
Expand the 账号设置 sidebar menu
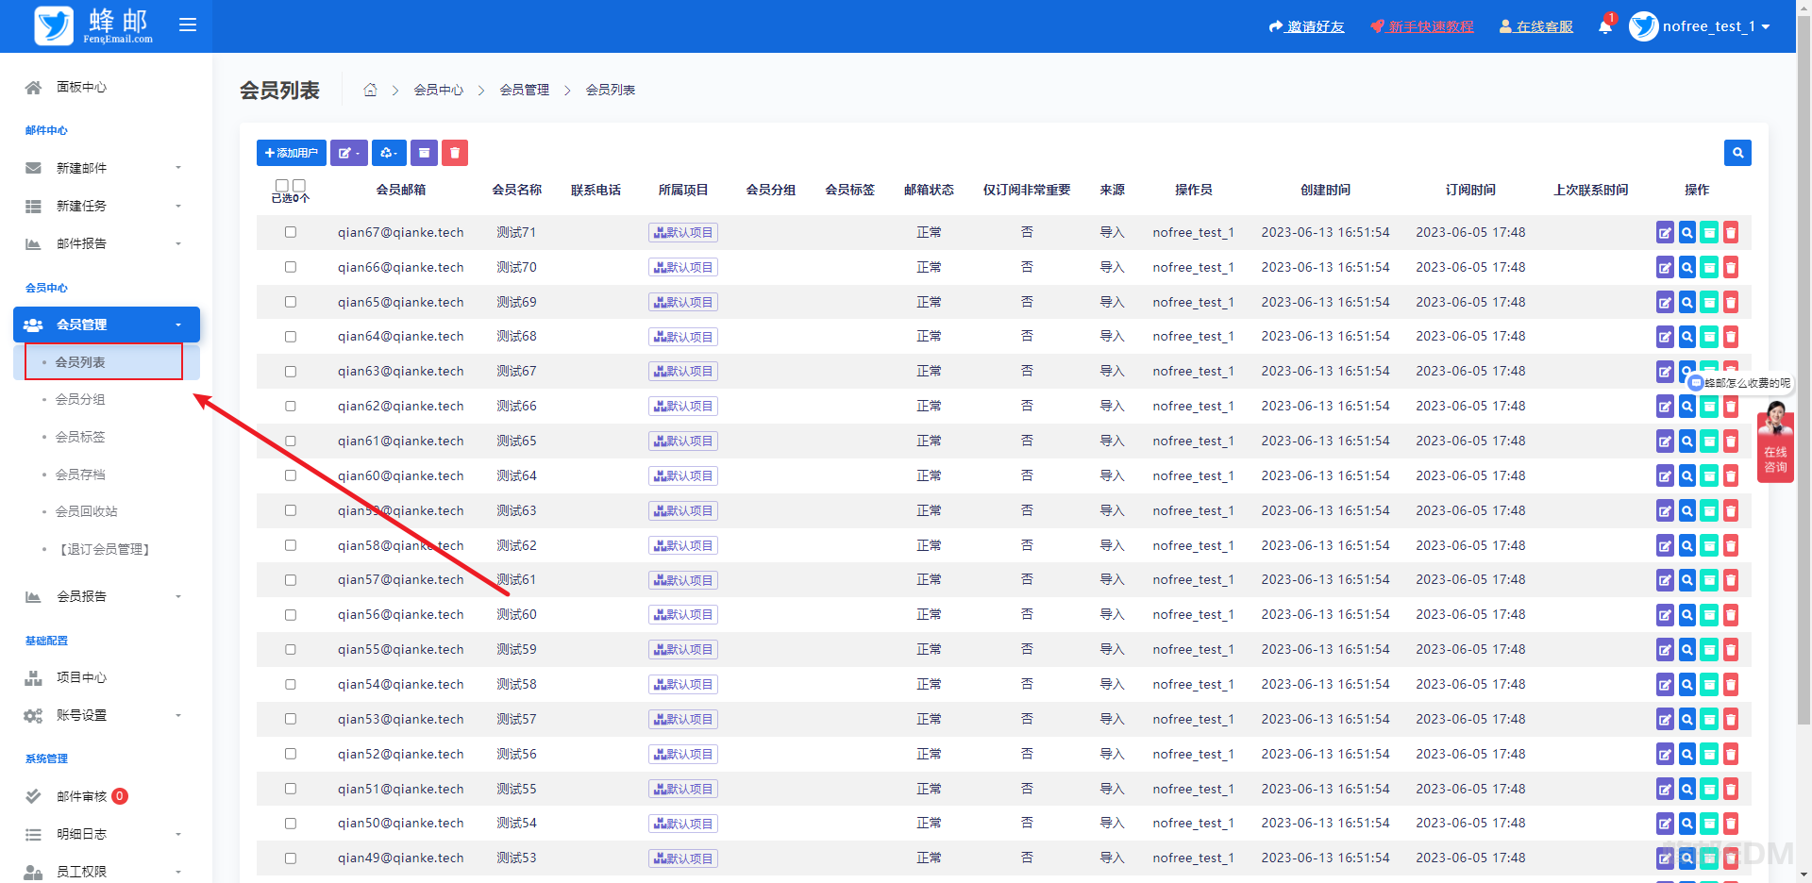coord(106,715)
